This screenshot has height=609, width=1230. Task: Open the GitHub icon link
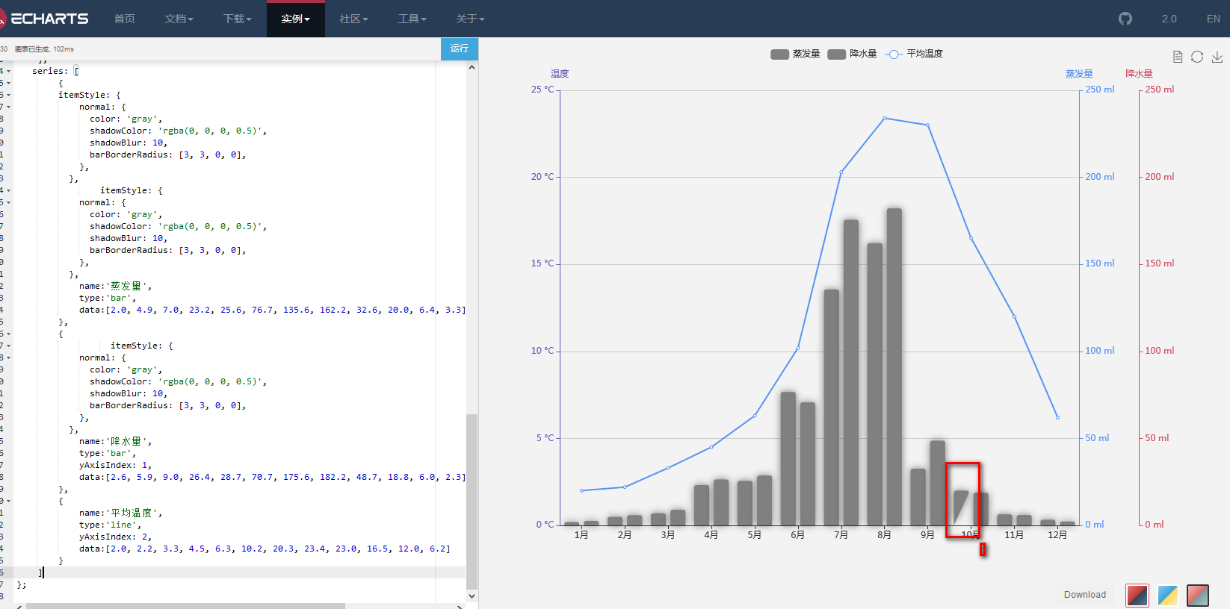(1125, 19)
